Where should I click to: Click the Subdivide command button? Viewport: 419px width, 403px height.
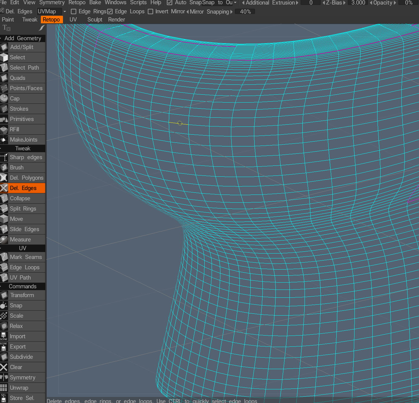(x=21, y=357)
